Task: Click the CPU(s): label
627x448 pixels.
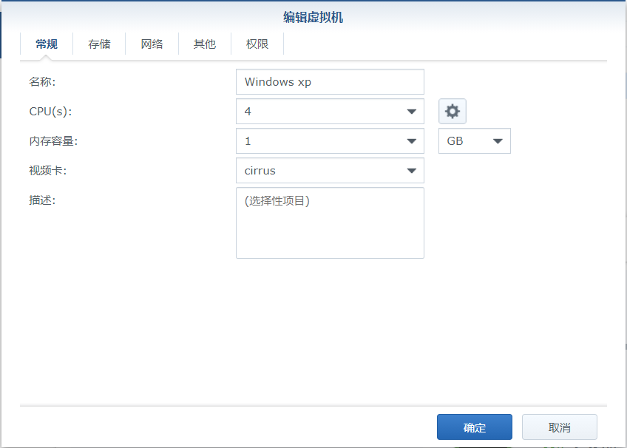Action: click(50, 112)
